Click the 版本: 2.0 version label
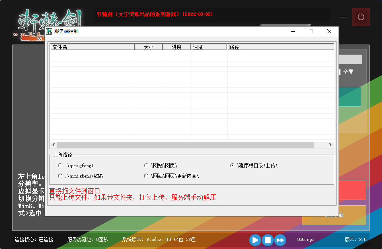 click(x=356, y=240)
